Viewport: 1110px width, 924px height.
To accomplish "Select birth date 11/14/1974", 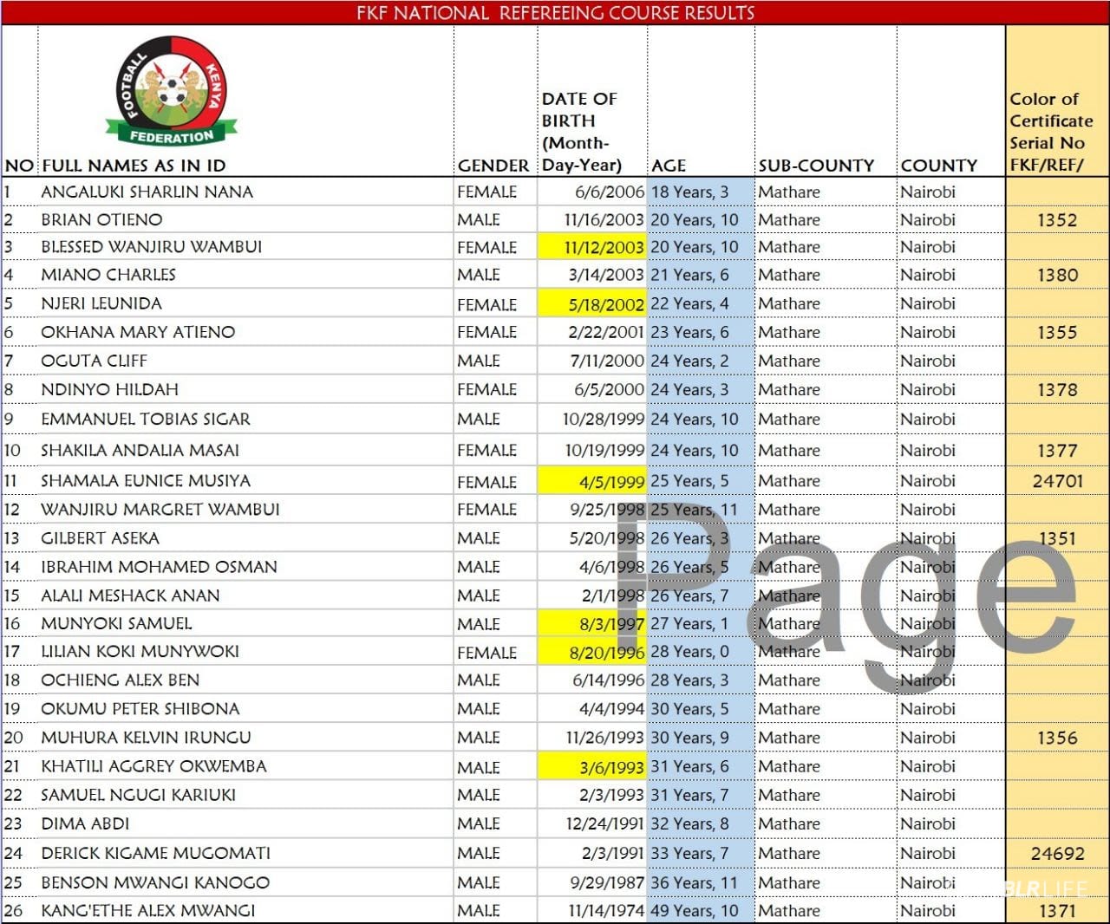I will (606, 911).
